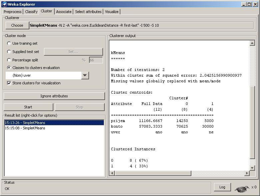The image size is (260, 196).
Task: Click the prijem value 11166.6667
Action: click(151, 121)
